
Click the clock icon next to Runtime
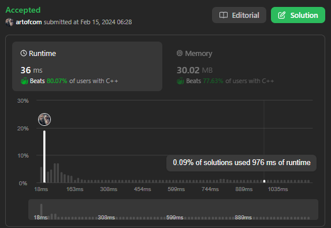click(x=24, y=53)
